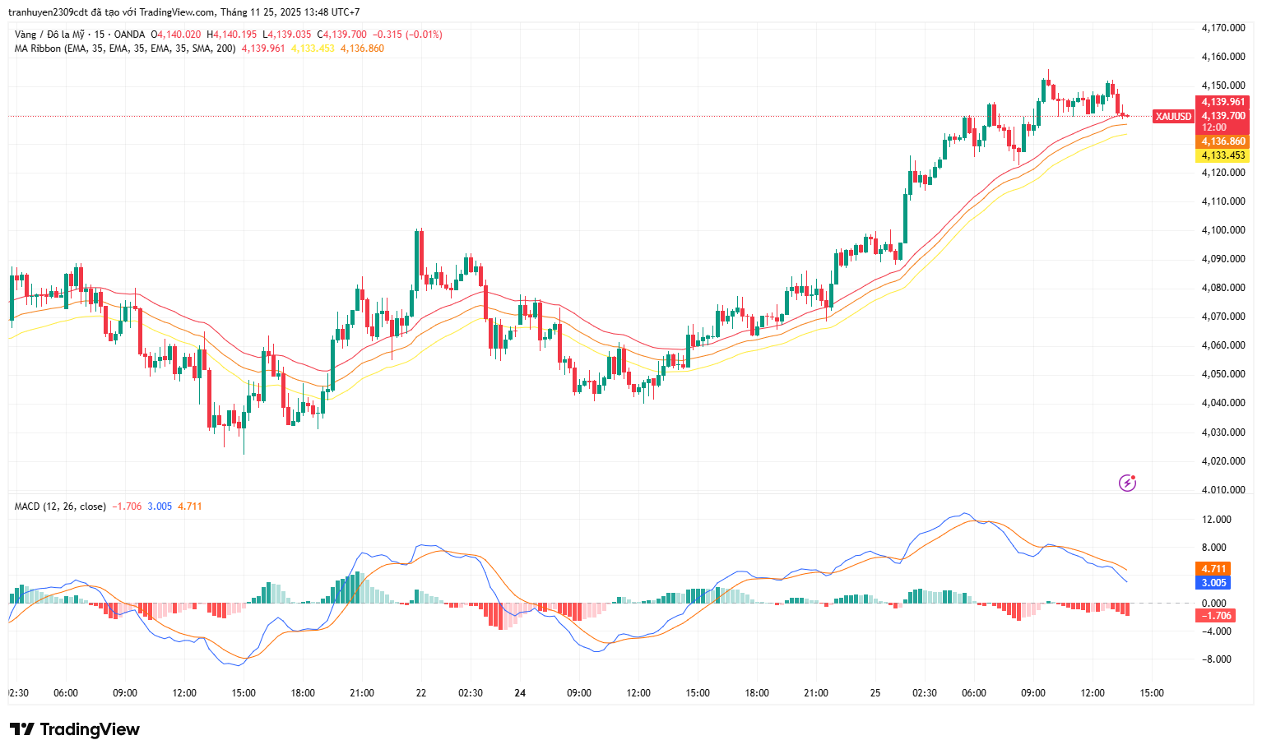Click the blue 3.005 MACD value label
Screen dimensions: 1262x754
click(x=1213, y=582)
